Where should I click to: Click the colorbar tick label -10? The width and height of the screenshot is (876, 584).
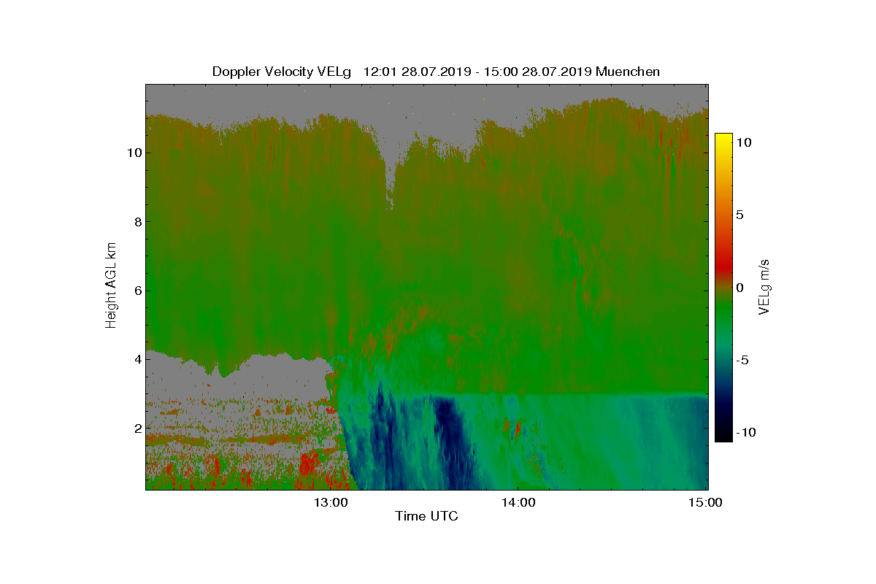pos(745,432)
